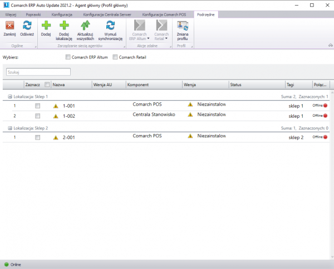Viewport: 334px width, 269px height.
Task: Click the sklep 2 tag cell
Action: pos(296,137)
